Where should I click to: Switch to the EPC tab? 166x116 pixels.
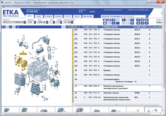click(30, 16)
